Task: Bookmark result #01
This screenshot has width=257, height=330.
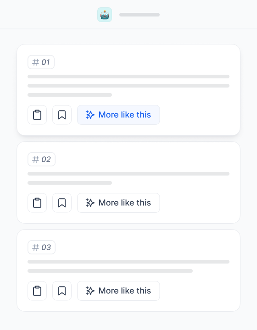Action: pyautogui.click(x=62, y=115)
